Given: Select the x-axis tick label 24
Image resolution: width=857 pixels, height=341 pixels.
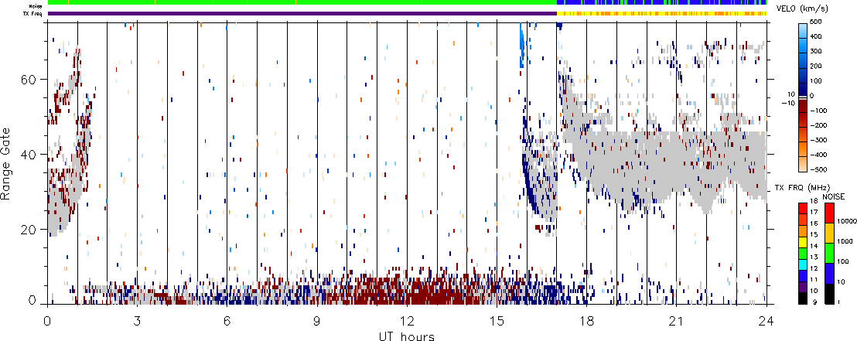Looking at the screenshot, I should tap(766, 322).
